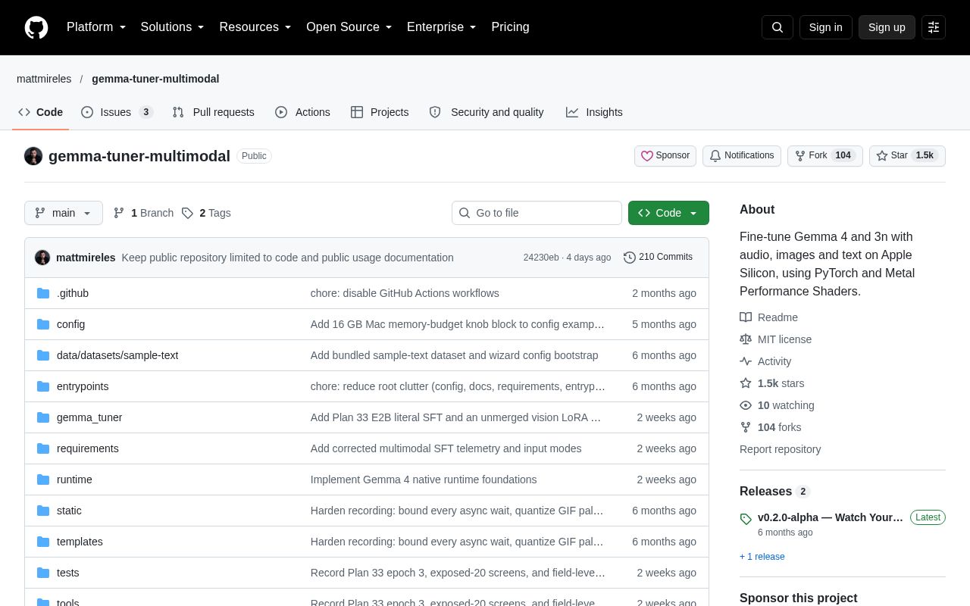The height and width of the screenshot is (606, 970).
Task: Click the Sign up button
Action: 887,27
